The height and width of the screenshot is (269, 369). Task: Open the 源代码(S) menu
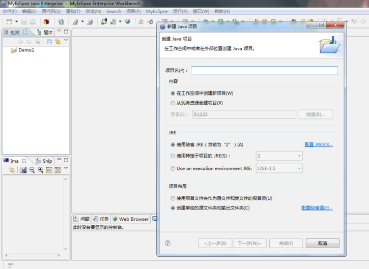(51, 11)
